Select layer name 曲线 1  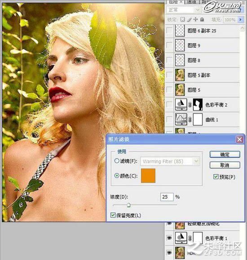[x=212, y=120]
